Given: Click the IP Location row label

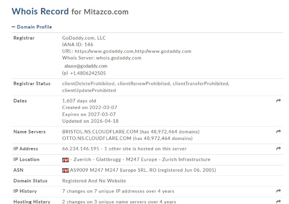Looking at the screenshot, I should coord(26,159).
